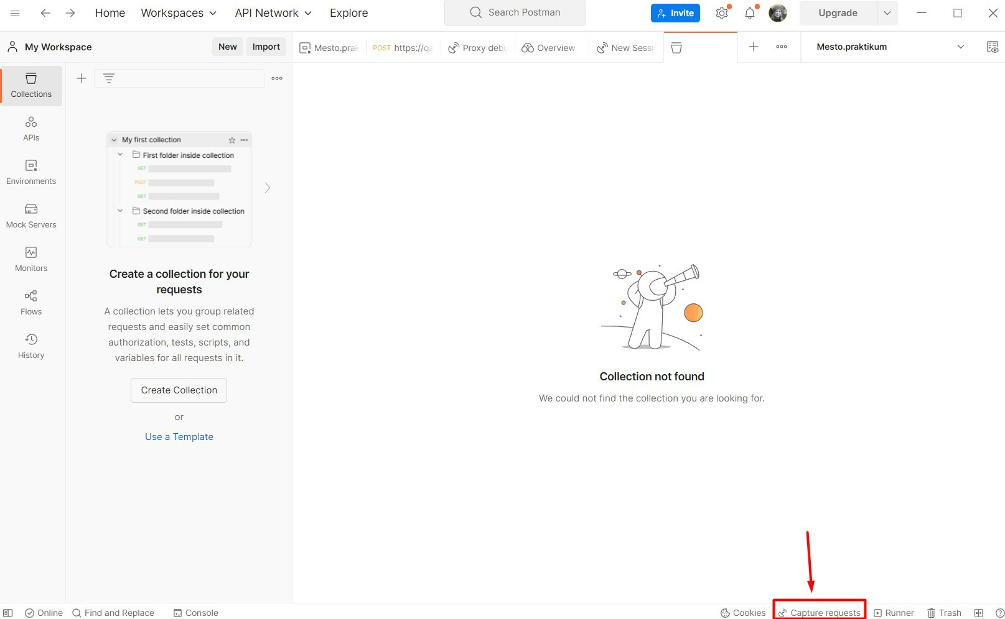Switch to the Overview tab

[549, 48]
